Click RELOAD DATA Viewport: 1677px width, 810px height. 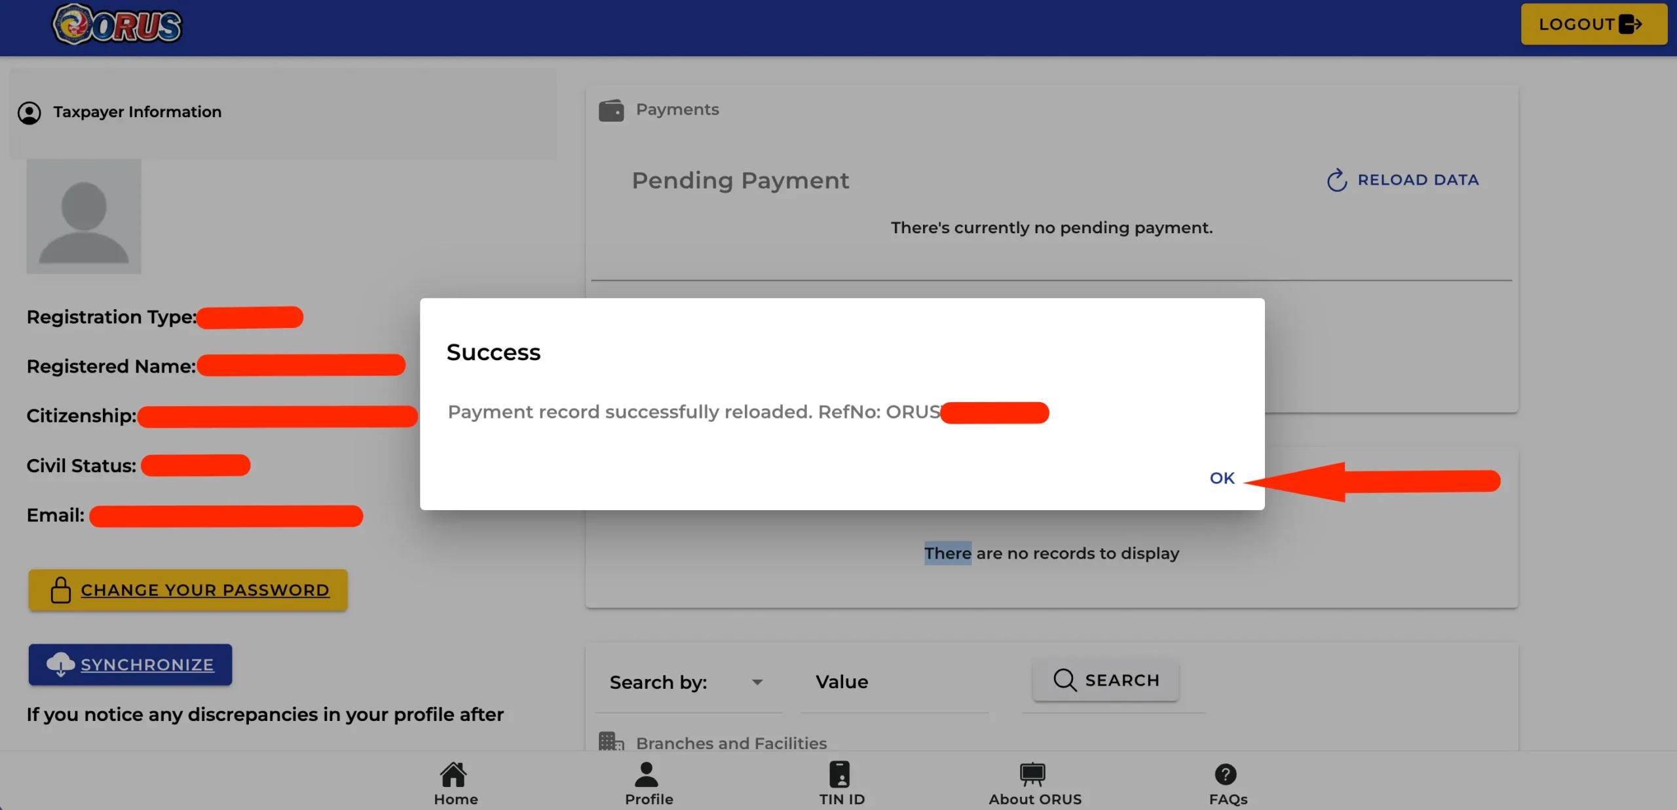tap(1403, 180)
